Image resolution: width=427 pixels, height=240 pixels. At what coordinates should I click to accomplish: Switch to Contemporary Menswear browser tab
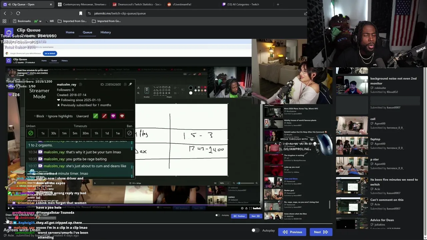point(82,4)
